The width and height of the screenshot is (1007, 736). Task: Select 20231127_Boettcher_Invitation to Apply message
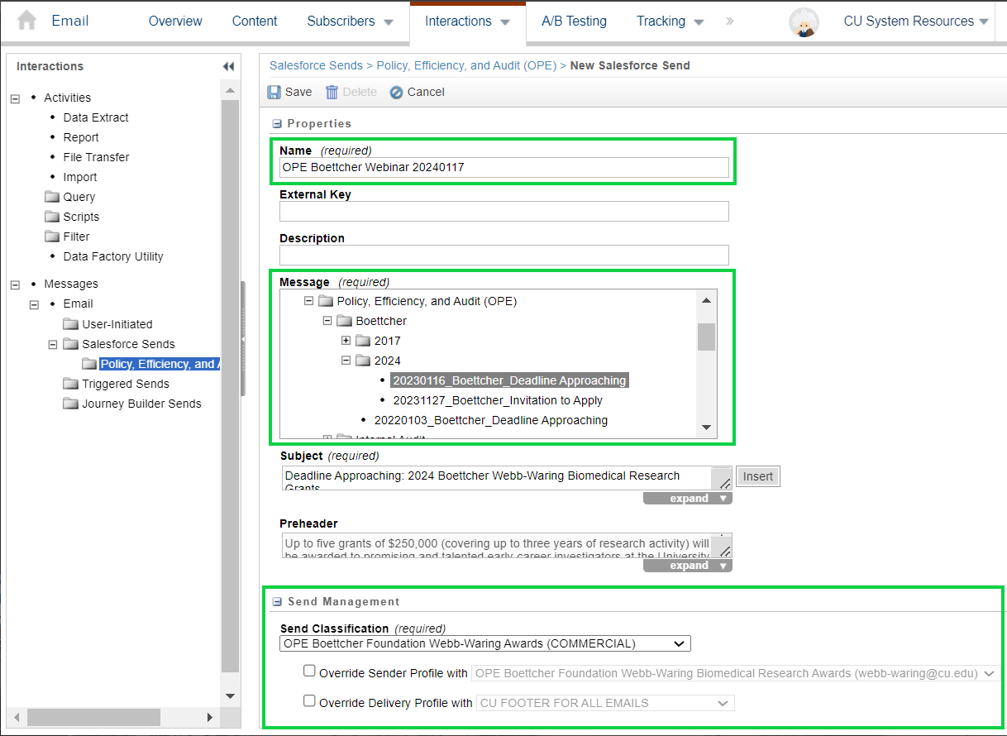(498, 400)
